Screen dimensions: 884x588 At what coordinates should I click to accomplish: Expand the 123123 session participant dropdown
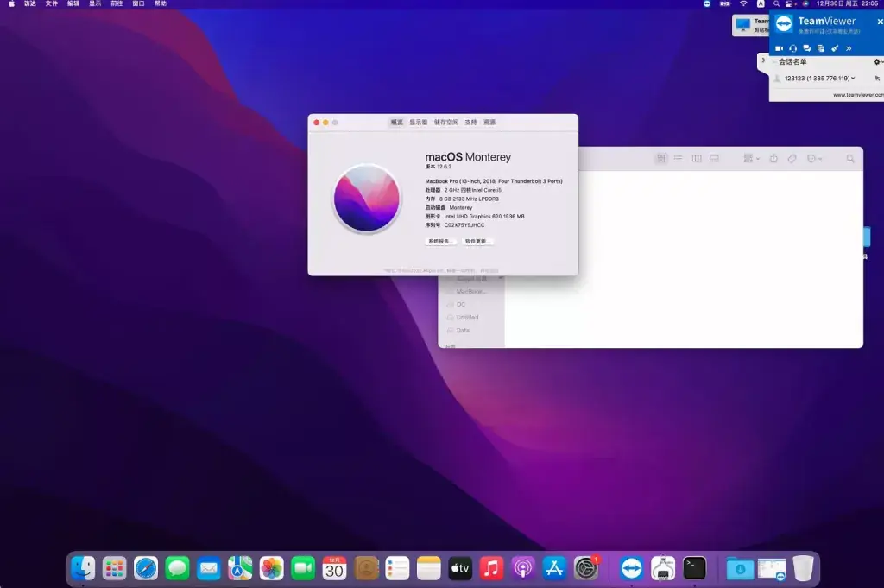pos(853,79)
